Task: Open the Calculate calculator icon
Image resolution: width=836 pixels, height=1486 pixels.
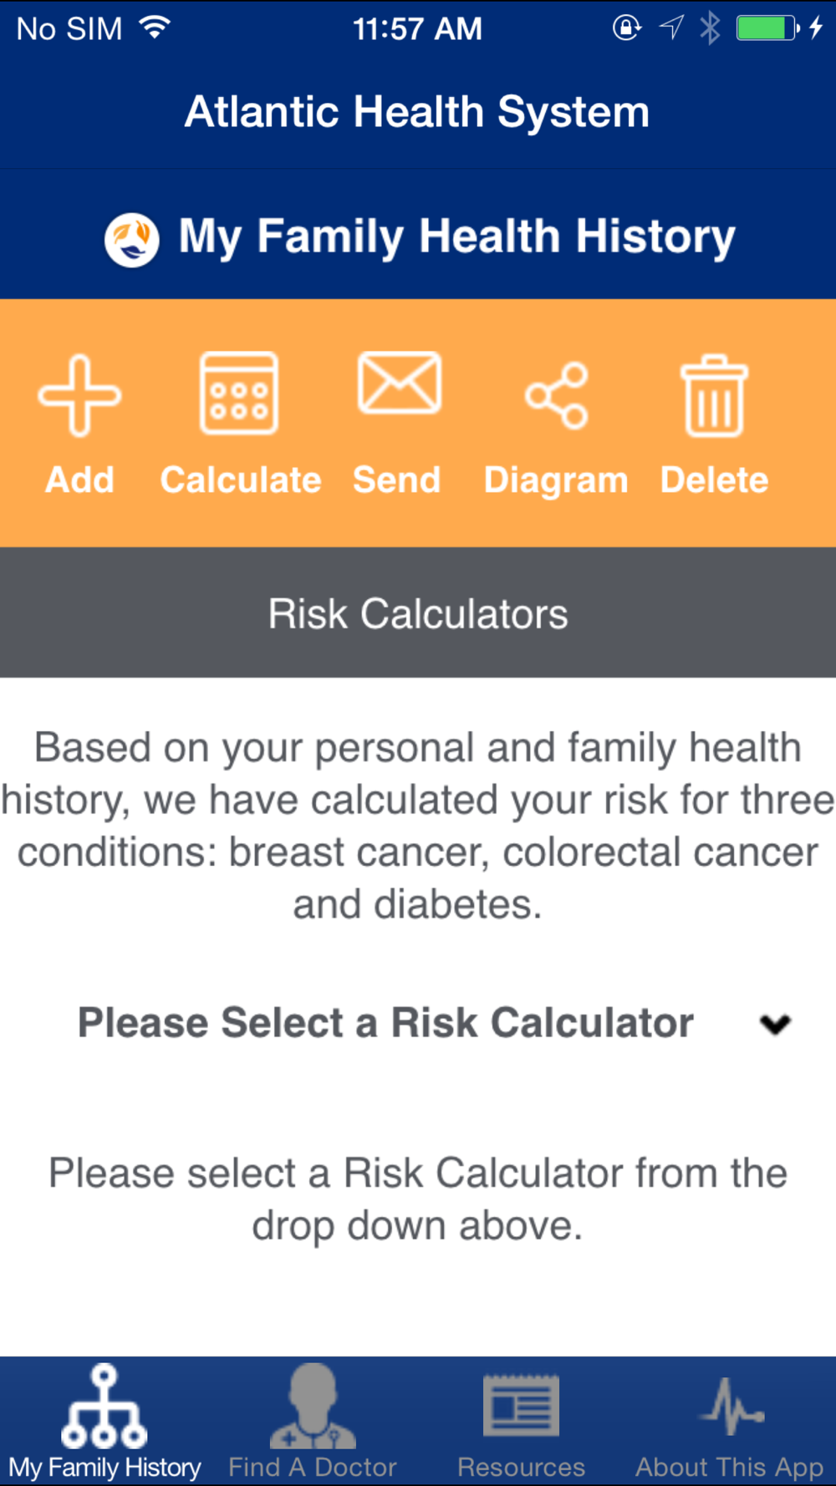Action: (239, 393)
